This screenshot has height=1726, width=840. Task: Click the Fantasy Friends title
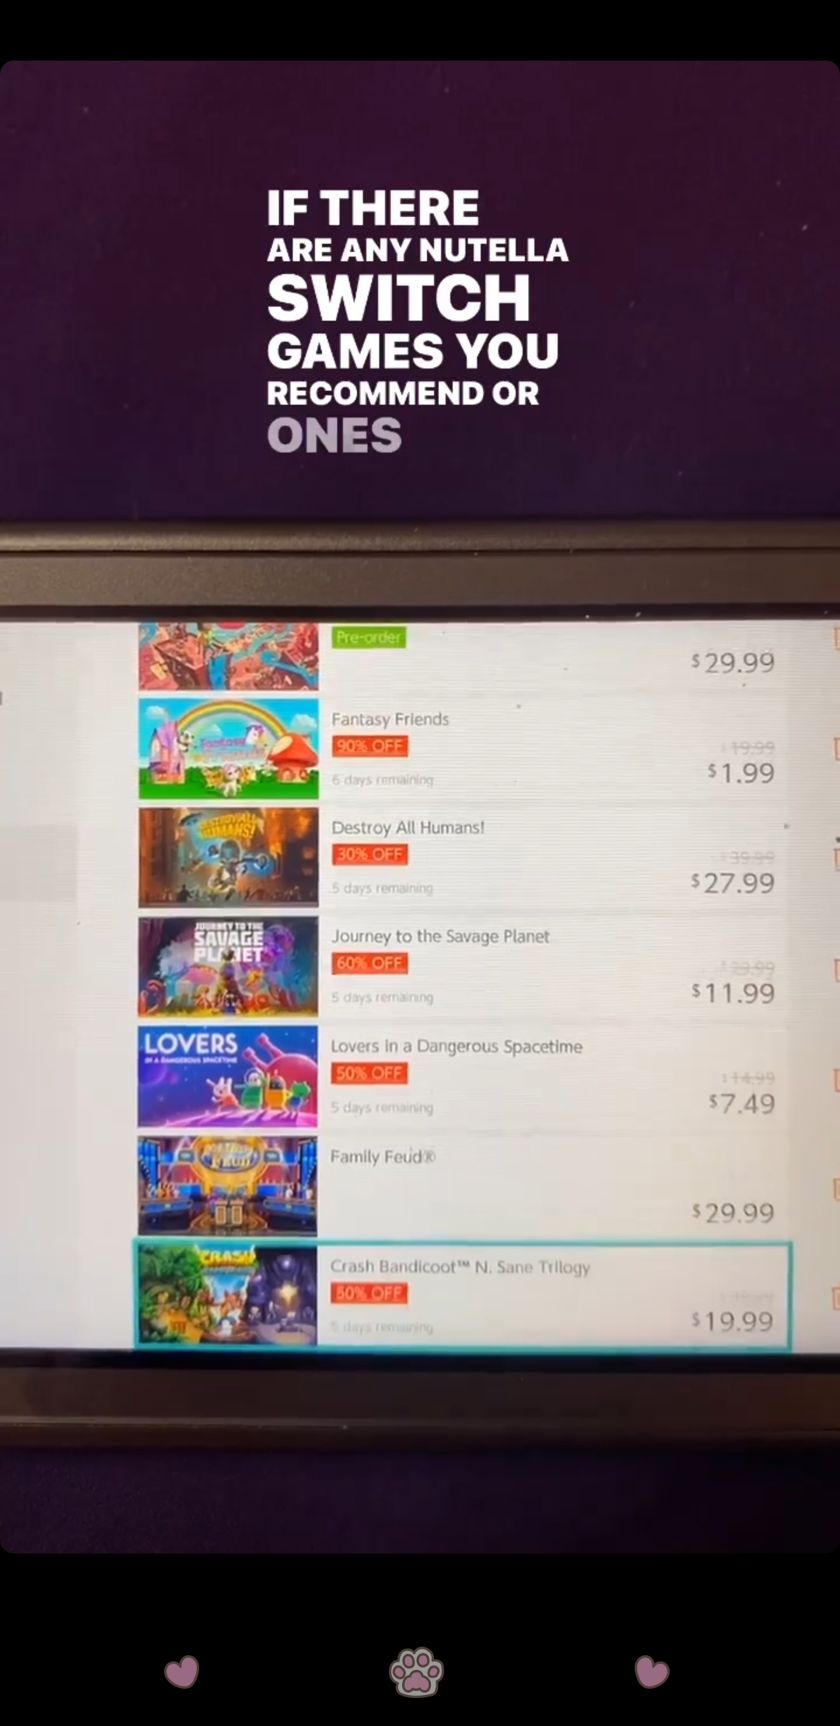coord(390,719)
